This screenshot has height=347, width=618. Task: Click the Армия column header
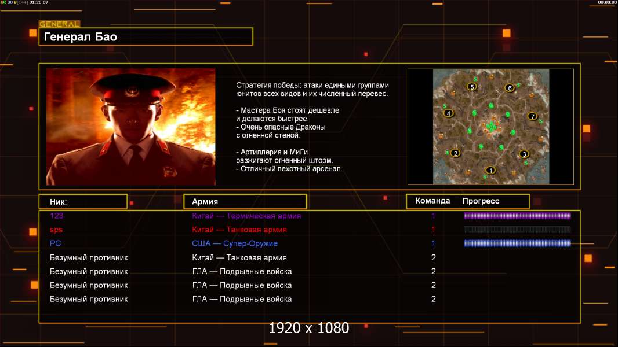tap(245, 202)
